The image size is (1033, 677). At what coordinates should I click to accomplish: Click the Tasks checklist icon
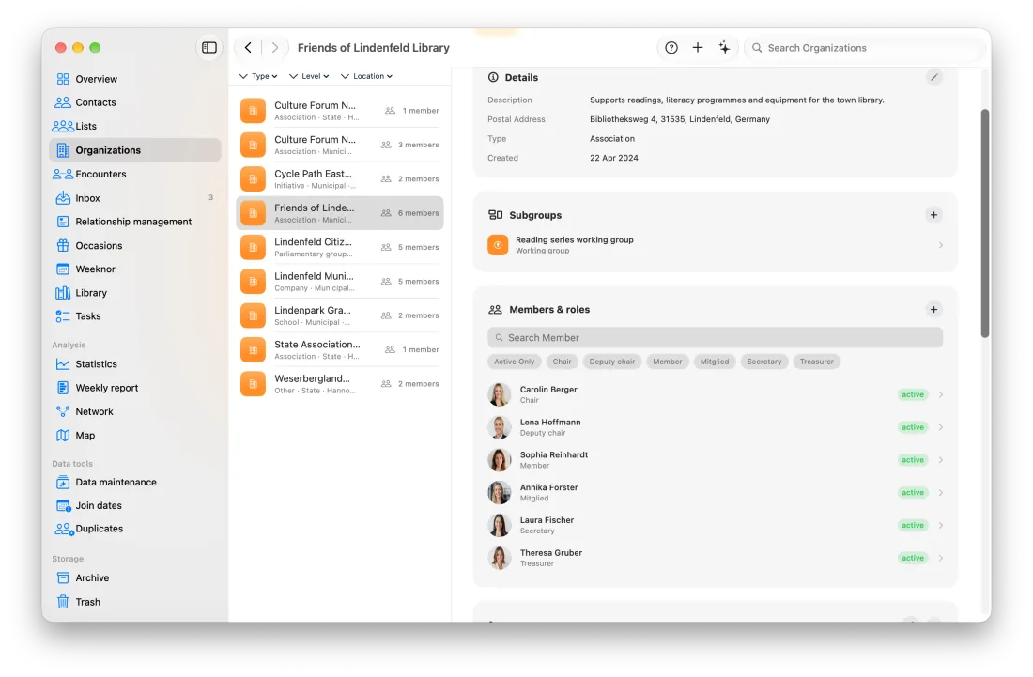point(63,316)
